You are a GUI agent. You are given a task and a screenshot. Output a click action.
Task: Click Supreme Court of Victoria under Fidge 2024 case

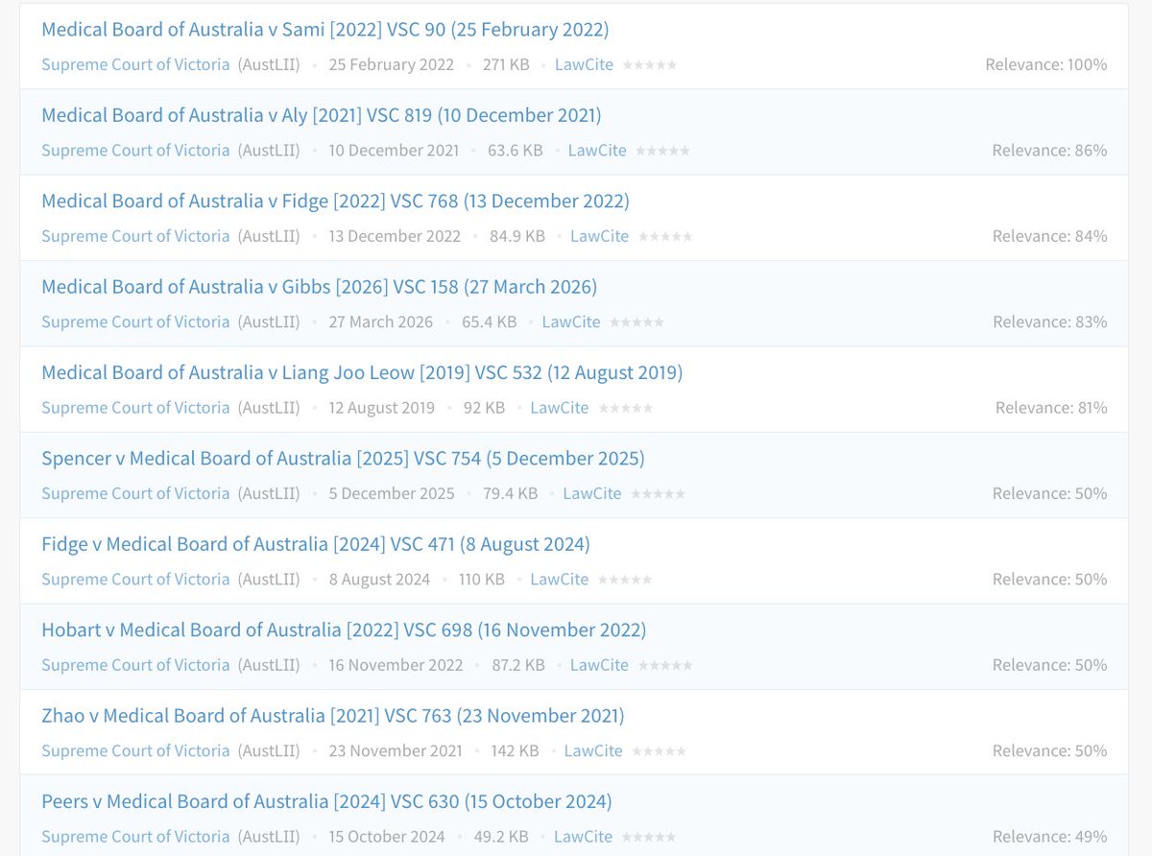(135, 579)
